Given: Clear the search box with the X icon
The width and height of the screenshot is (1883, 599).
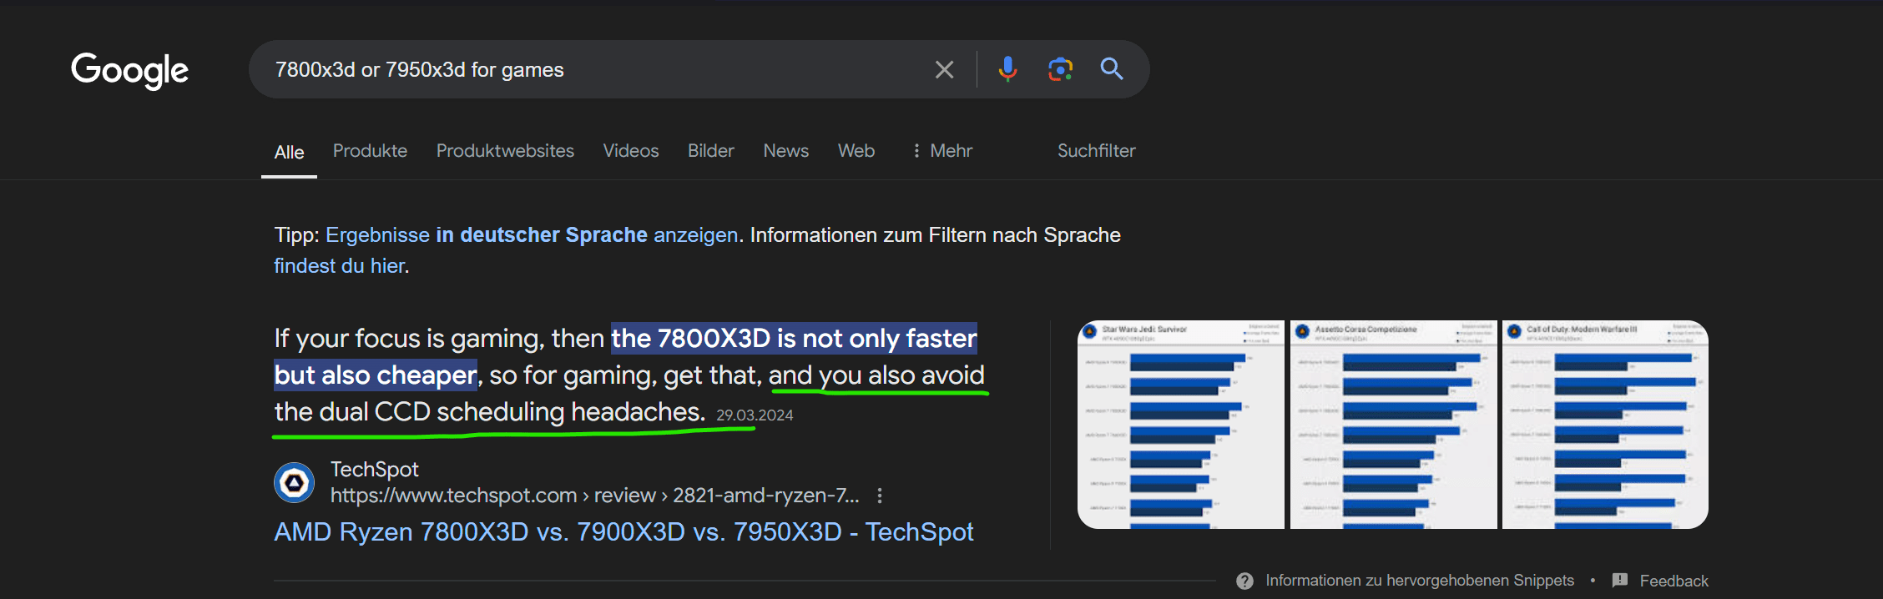Looking at the screenshot, I should pos(944,69).
